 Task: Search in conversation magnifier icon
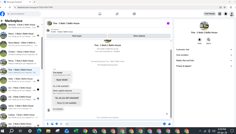[x=209, y=40]
